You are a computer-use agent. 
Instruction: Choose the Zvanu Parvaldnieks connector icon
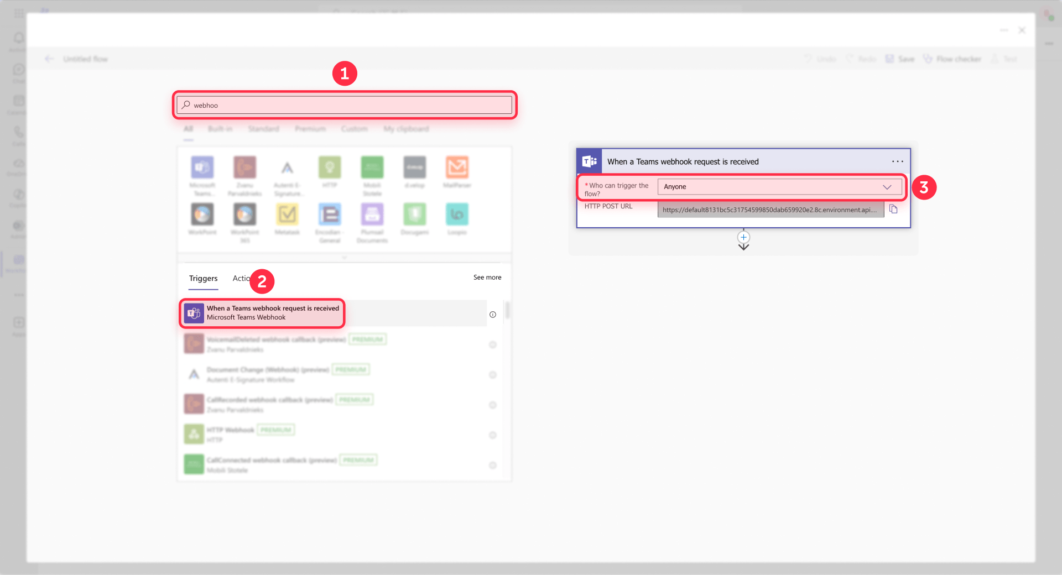pyautogui.click(x=244, y=167)
